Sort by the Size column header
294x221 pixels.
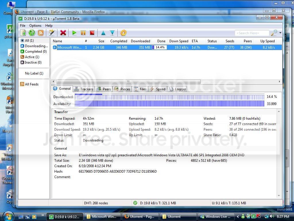[x=98, y=41]
